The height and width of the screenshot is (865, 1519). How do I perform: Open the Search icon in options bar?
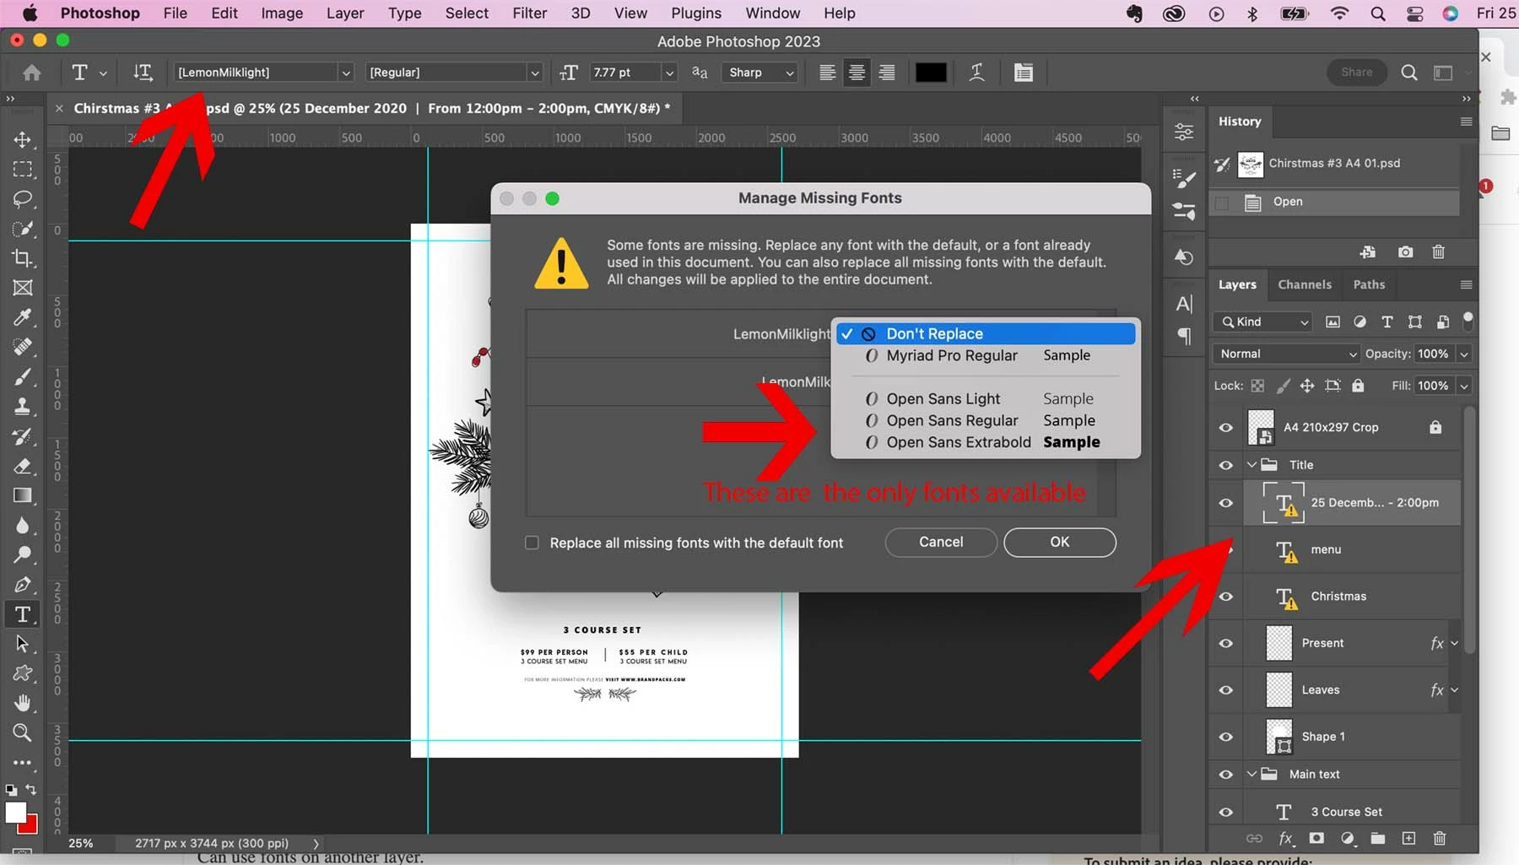click(1409, 73)
